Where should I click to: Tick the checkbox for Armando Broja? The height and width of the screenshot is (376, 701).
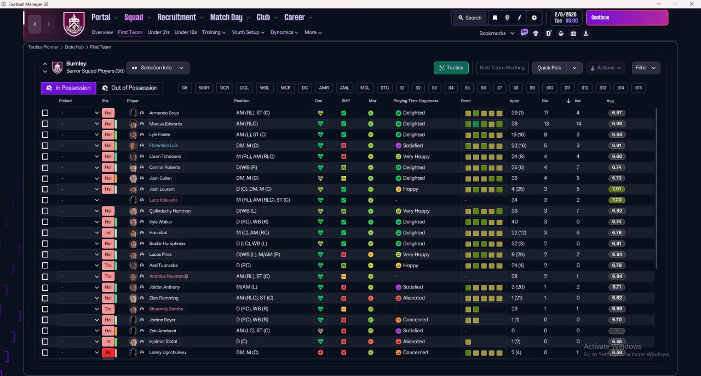coord(45,113)
